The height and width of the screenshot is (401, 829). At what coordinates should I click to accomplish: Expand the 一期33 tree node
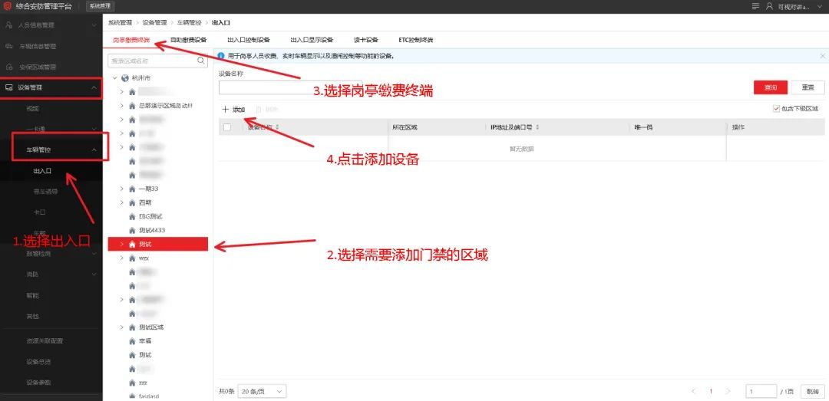pos(122,189)
